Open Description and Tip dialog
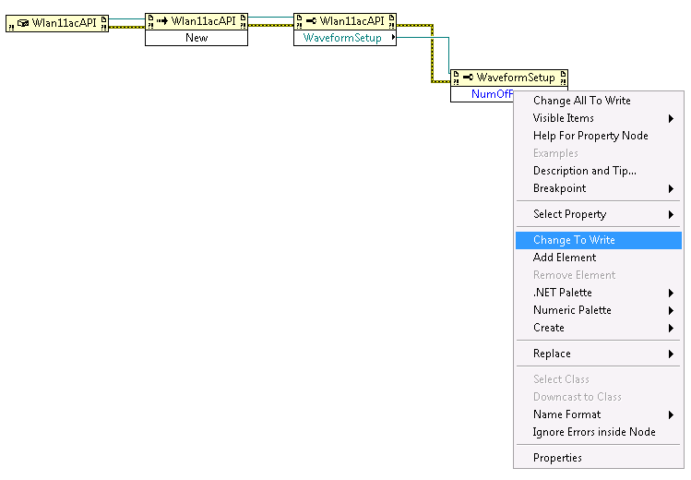691x480 pixels. click(x=584, y=171)
